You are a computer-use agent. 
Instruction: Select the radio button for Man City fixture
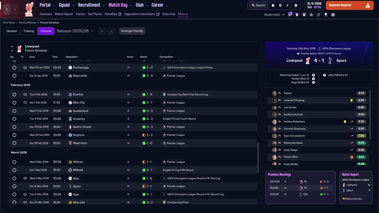click(x=14, y=103)
